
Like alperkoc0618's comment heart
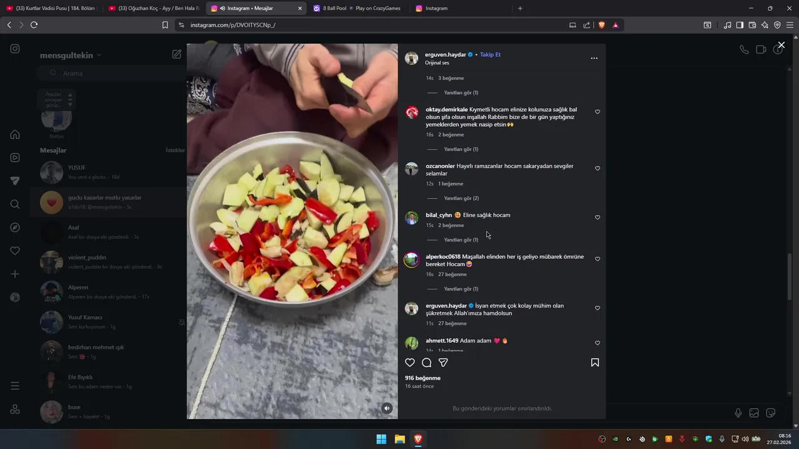[597, 259]
